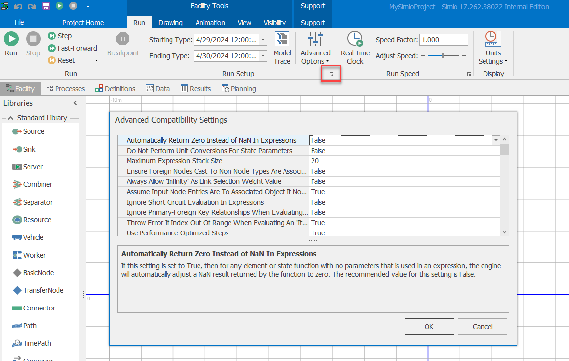569x361 pixels.
Task: Open the File menu
Action: click(x=19, y=23)
